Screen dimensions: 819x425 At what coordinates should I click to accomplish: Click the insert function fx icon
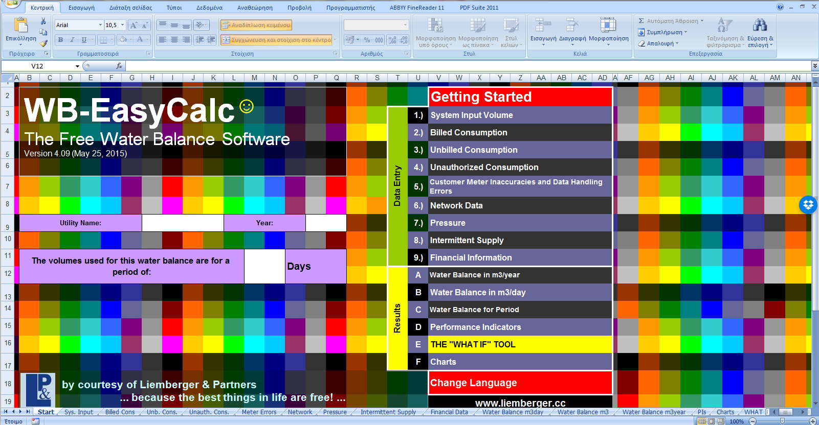119,66
